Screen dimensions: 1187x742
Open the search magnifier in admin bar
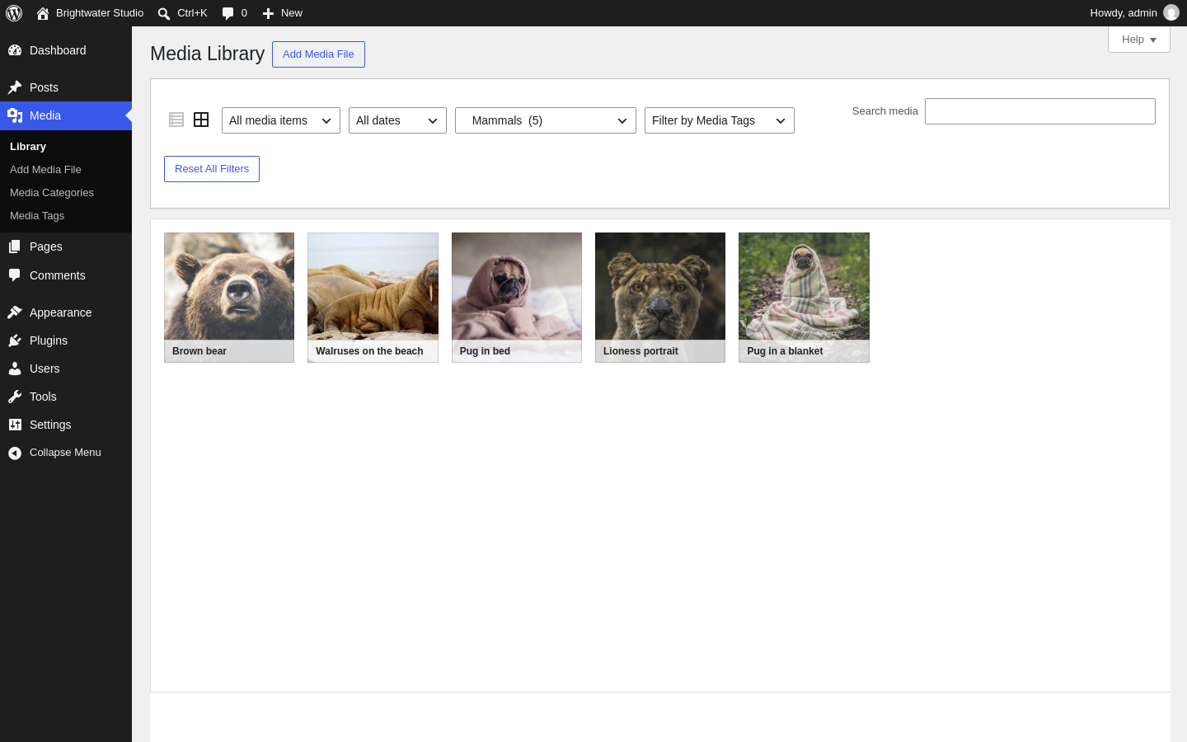164,13
